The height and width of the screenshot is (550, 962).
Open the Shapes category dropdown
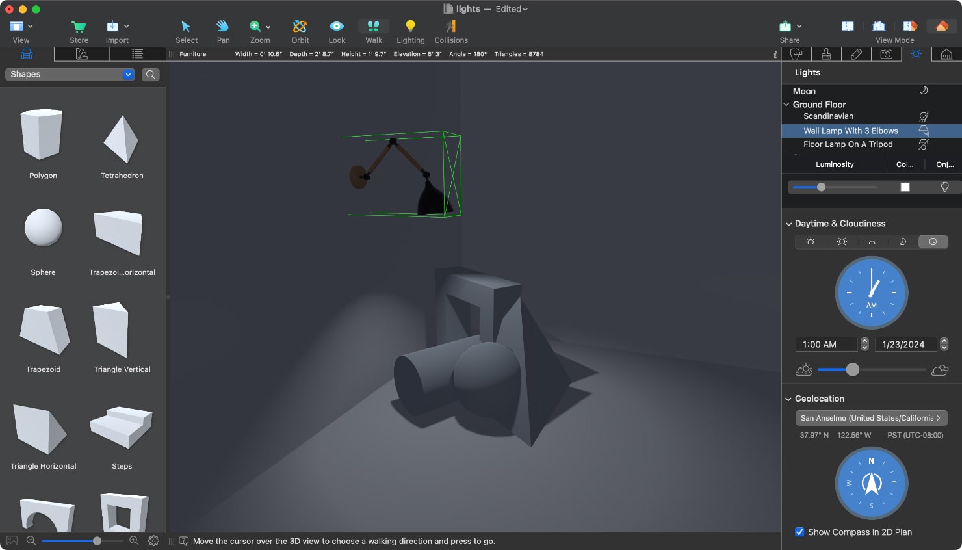tap(128, 75)
